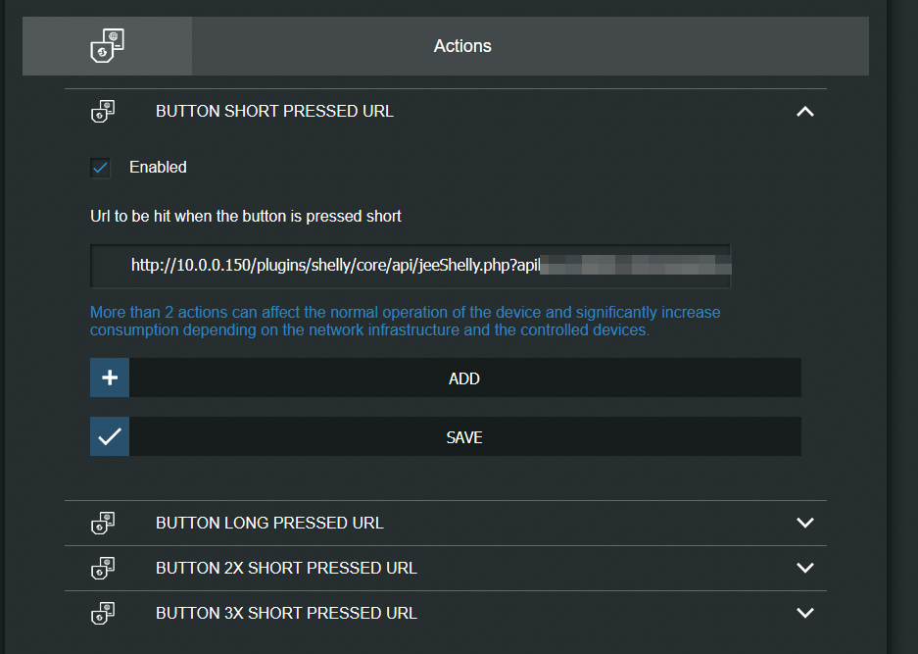Open Button Long Pressed URL label
This screenshot has width=918, height=654.
269,523
